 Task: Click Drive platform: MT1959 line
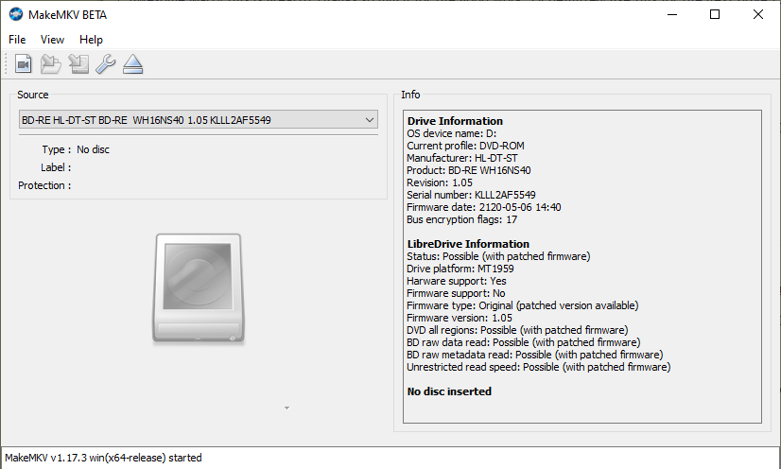(460, 269)
